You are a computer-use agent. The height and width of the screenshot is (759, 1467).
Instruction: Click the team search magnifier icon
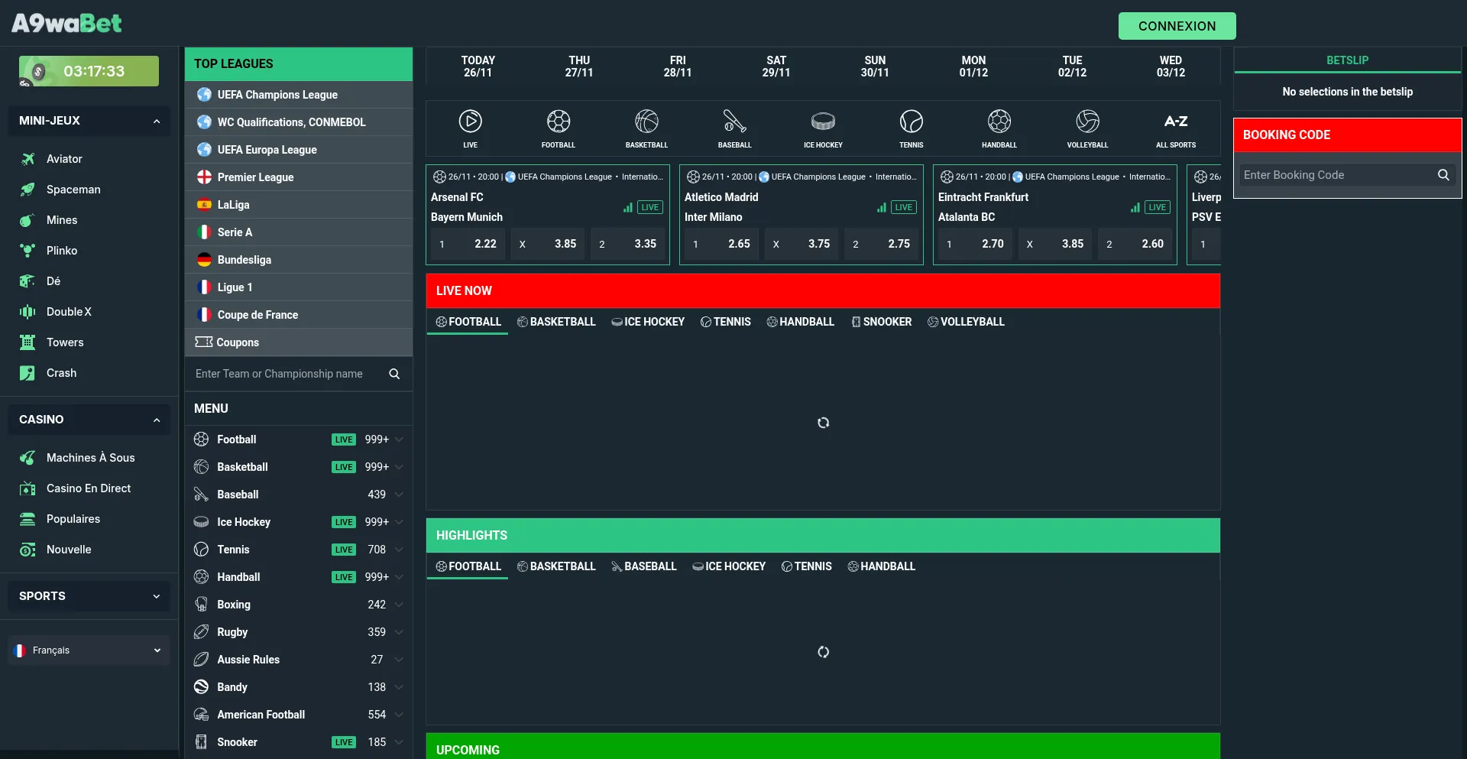click(394, 374)
